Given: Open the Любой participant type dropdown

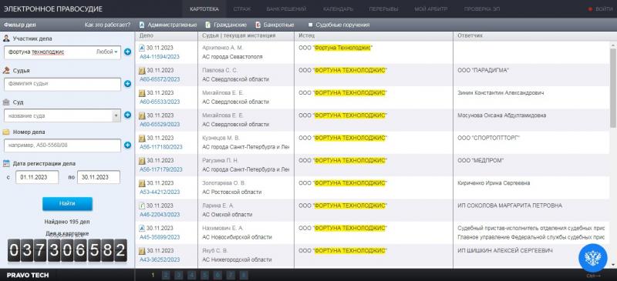Looking at the screenshot, I should 107,52.
